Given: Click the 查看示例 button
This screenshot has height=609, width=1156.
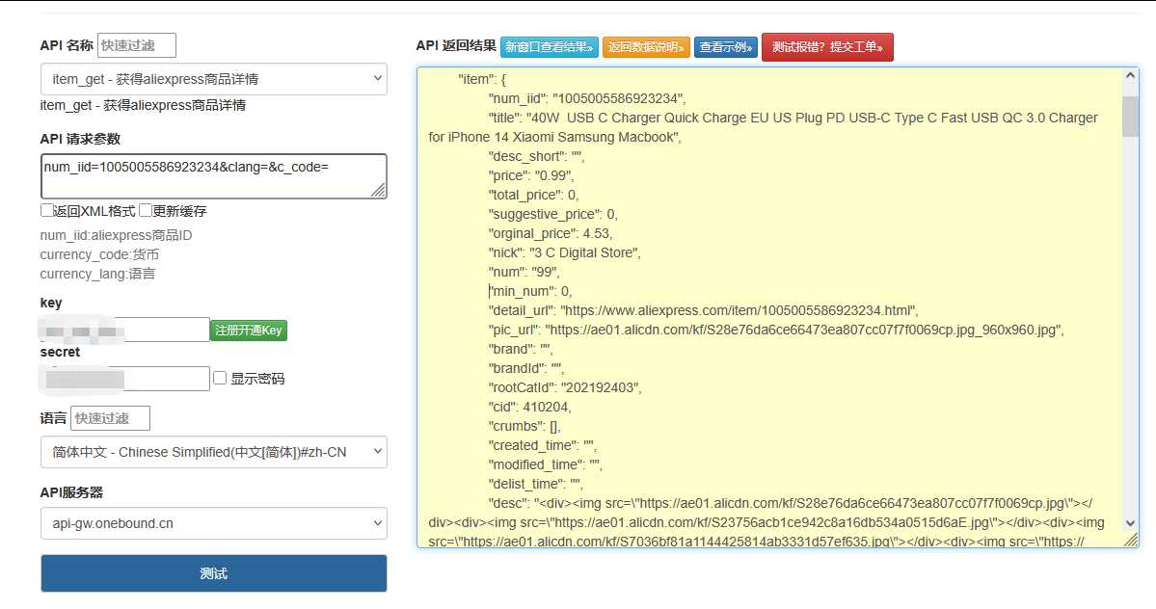Looking at the screenshot, I should click(725, 47).
